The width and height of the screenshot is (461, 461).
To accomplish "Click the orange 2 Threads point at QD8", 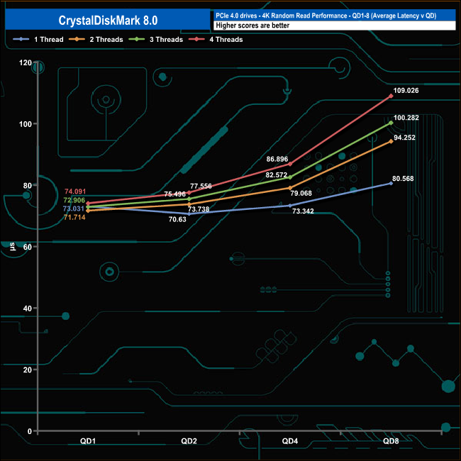I will 391,141.
